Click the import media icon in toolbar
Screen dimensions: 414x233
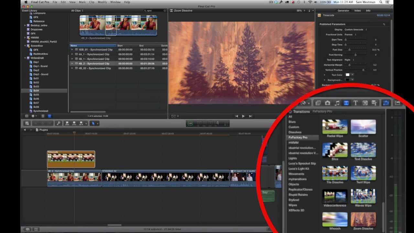click(x=27, y=123)
